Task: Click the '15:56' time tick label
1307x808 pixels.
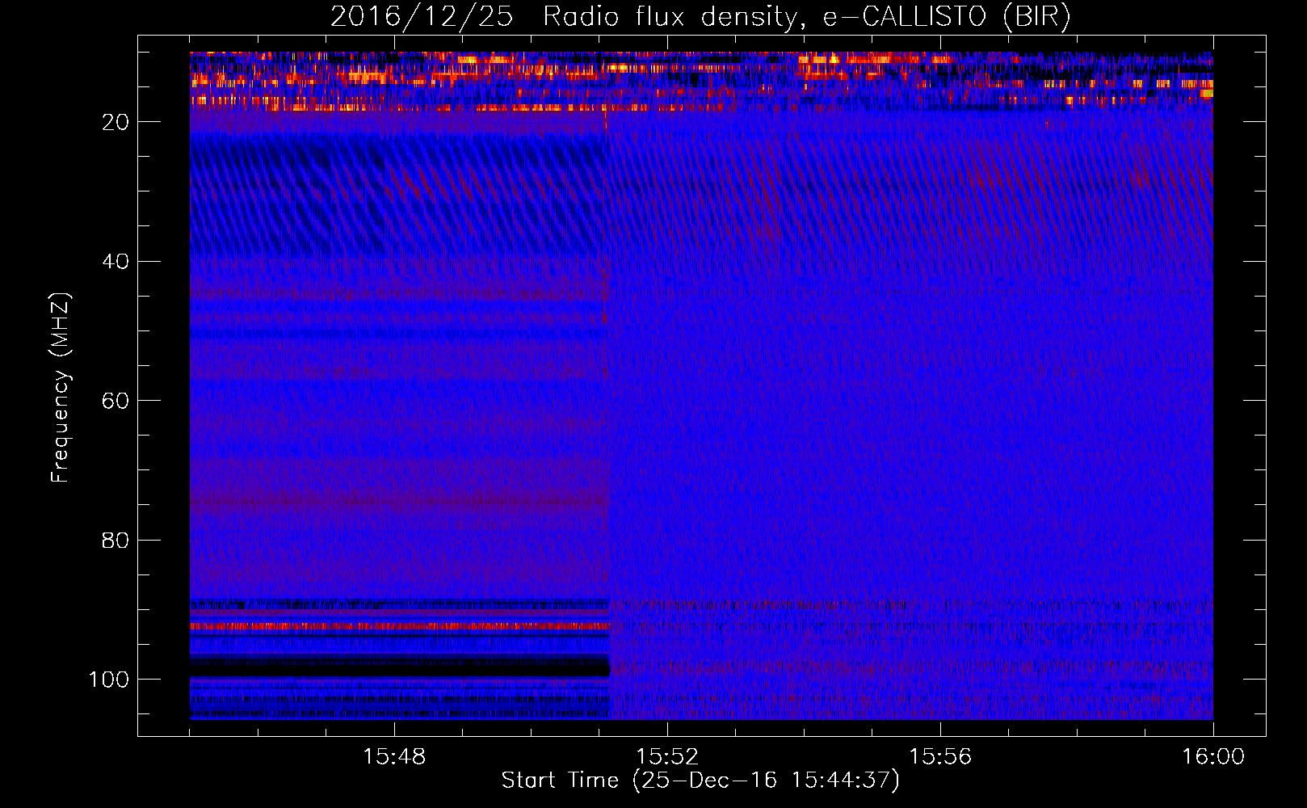Action: coord(940,757)
